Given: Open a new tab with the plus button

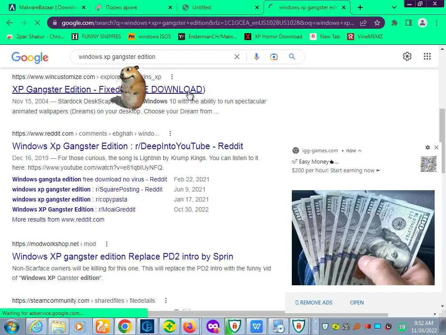Looking at the screenshot, I should coord(360,7).
